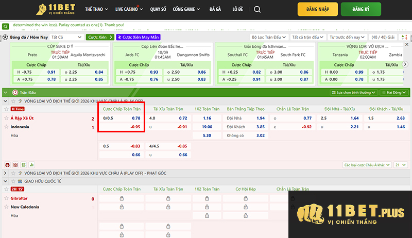The height and width of the screenshot is (238, 412).
Task: Click the Cược Xiên May Mắn button
Action: pos(138,37)
